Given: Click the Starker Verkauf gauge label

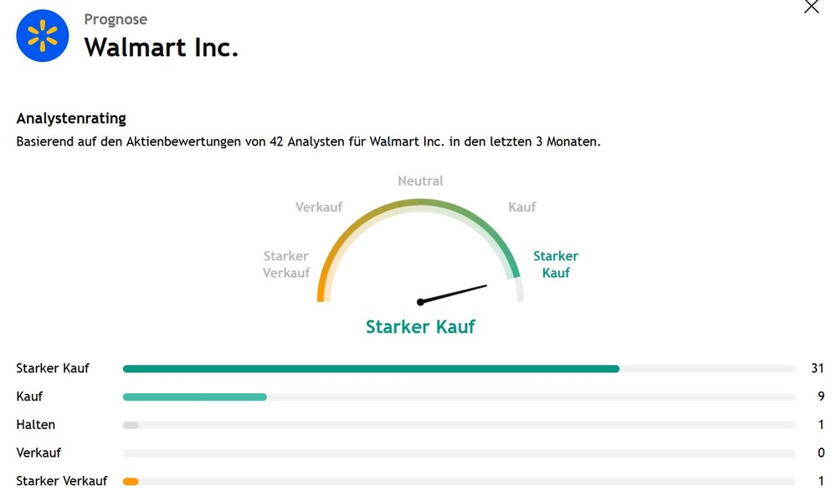Looking at the screenshot, I should [x=286, y=264].
